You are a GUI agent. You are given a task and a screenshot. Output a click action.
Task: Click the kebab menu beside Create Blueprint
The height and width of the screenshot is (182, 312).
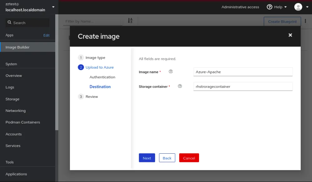[x=305, y=21]
